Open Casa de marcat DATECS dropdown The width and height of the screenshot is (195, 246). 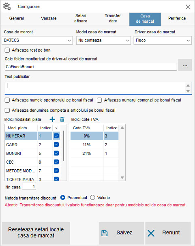pyautogui.click(x=37, y=40)
